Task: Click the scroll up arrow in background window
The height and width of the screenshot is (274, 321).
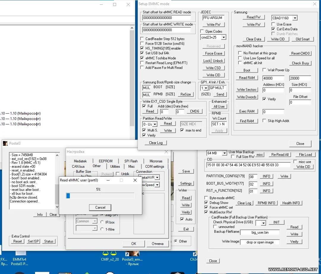Action: coord(132,28)
